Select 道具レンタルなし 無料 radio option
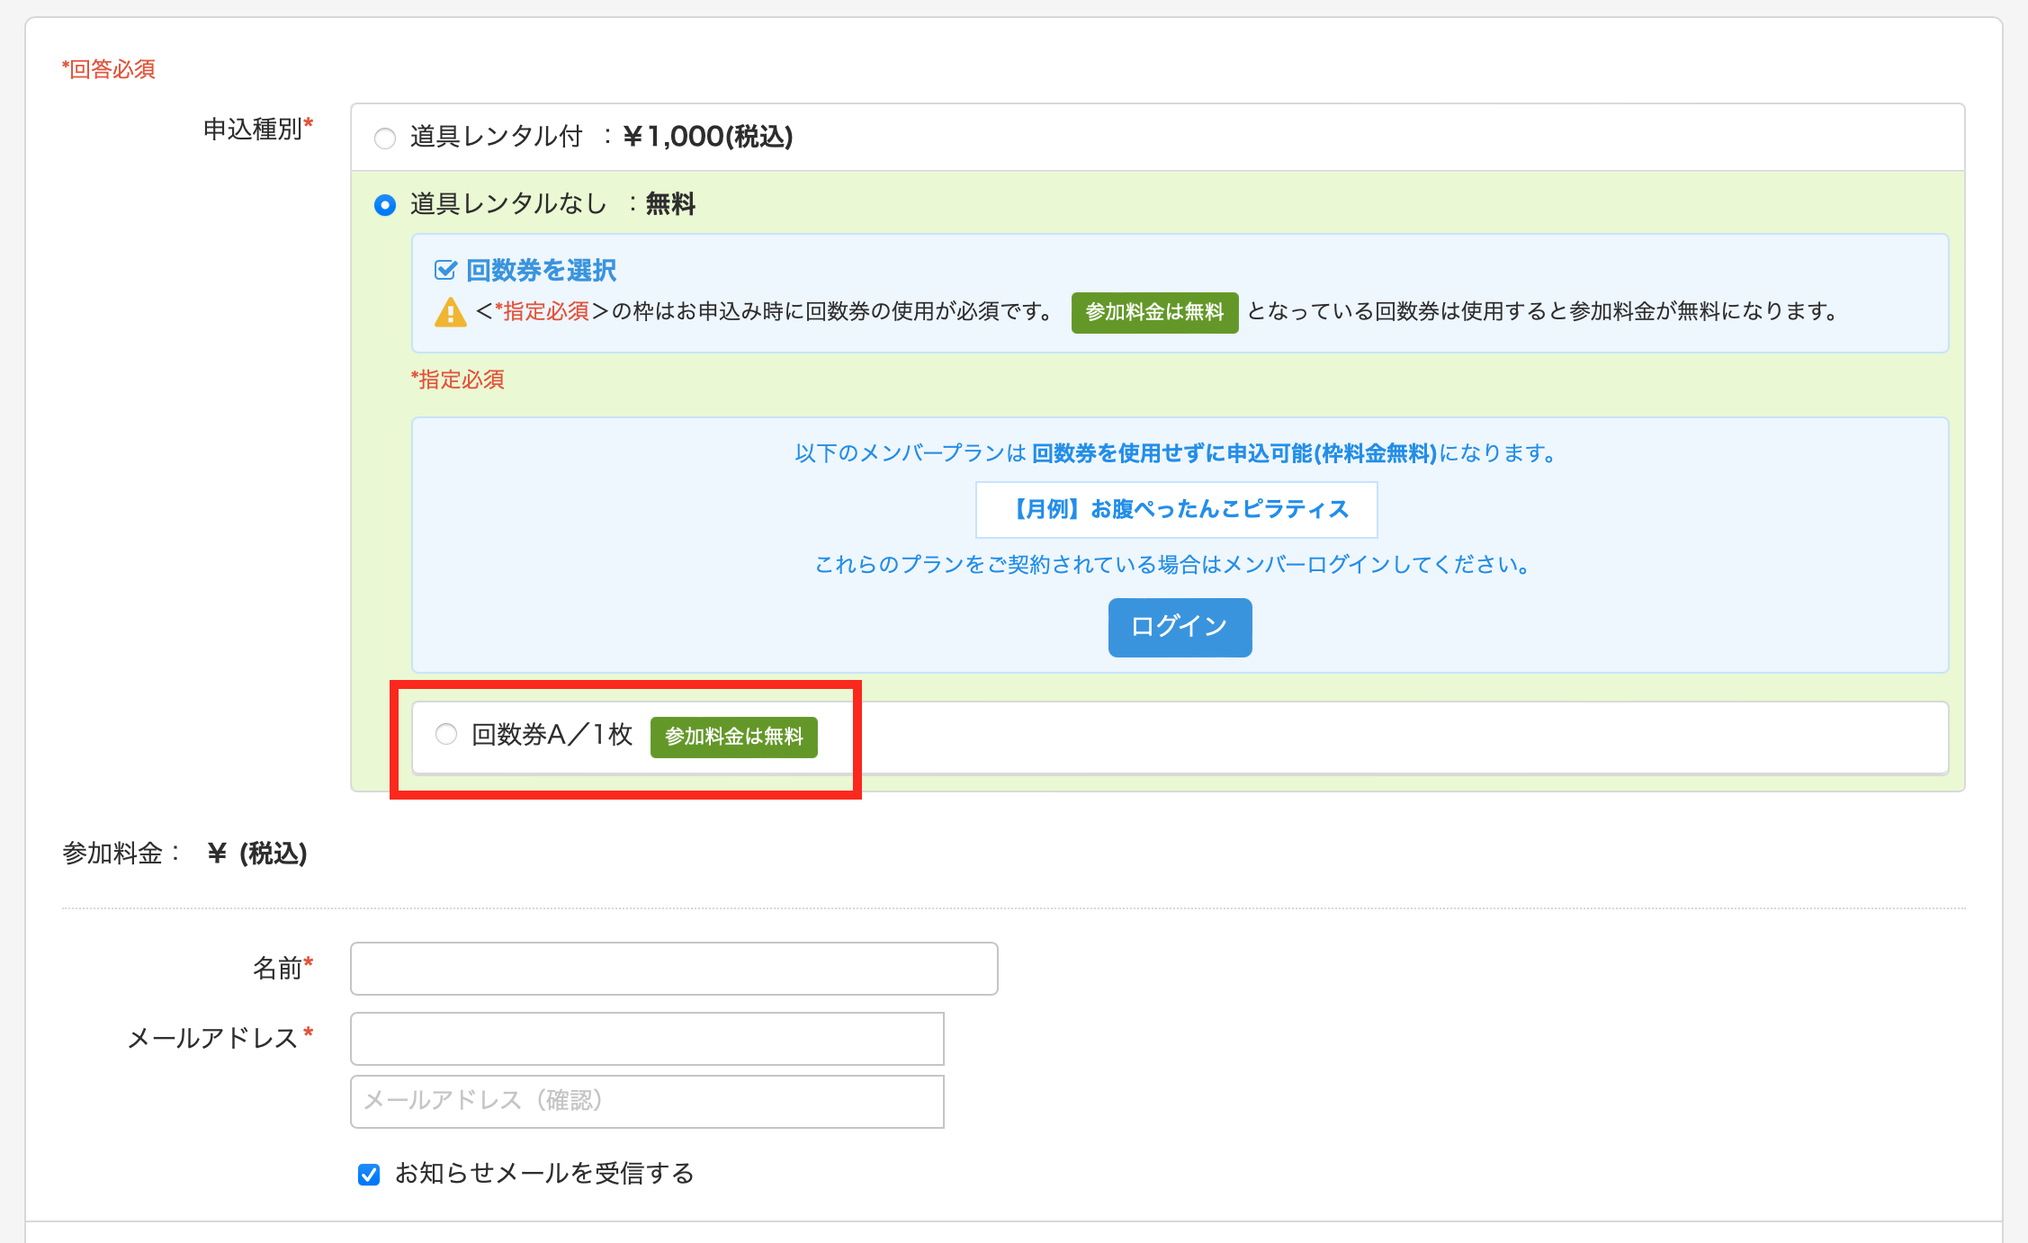This screenshot has height=1243, width=2028. (385, 205)
